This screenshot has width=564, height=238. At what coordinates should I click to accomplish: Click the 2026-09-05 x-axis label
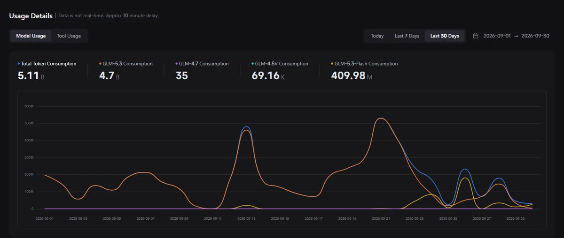pos(112,218)
